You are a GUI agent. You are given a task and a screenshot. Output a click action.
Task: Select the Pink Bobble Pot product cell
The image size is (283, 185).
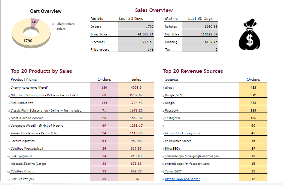22,103
